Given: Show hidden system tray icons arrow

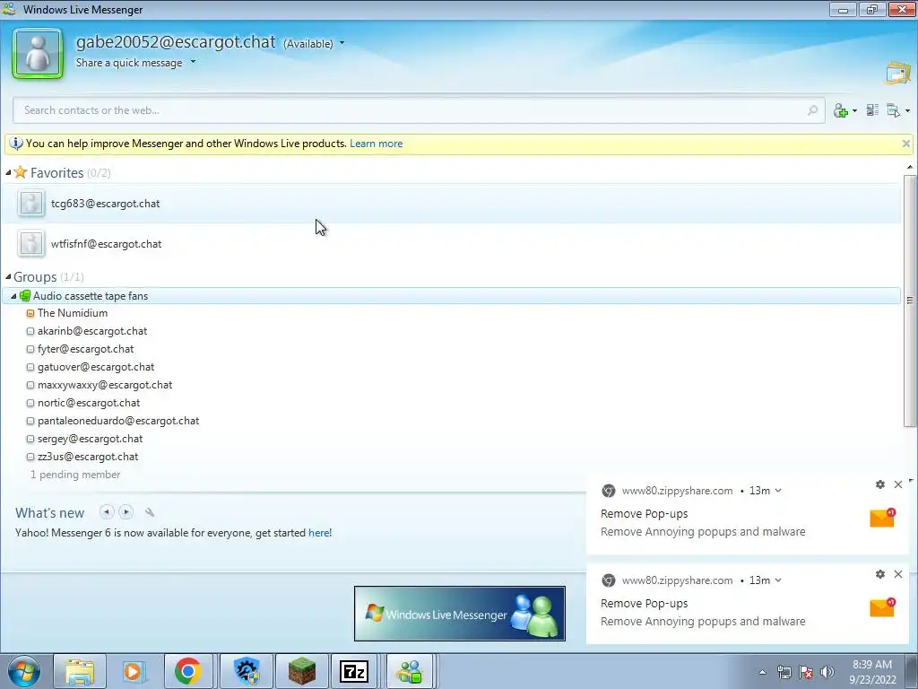Looking at the screenshot, I should click(x=762, y=672).
